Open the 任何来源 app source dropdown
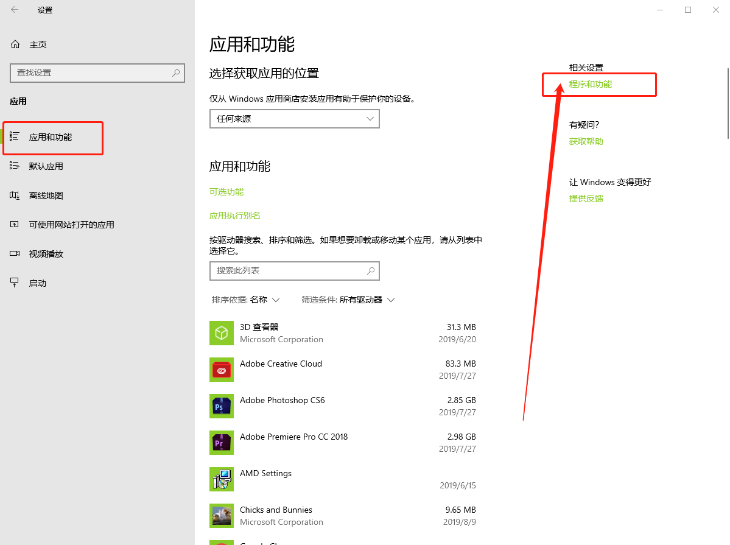The image size is (730, 545). coord(294,119)
